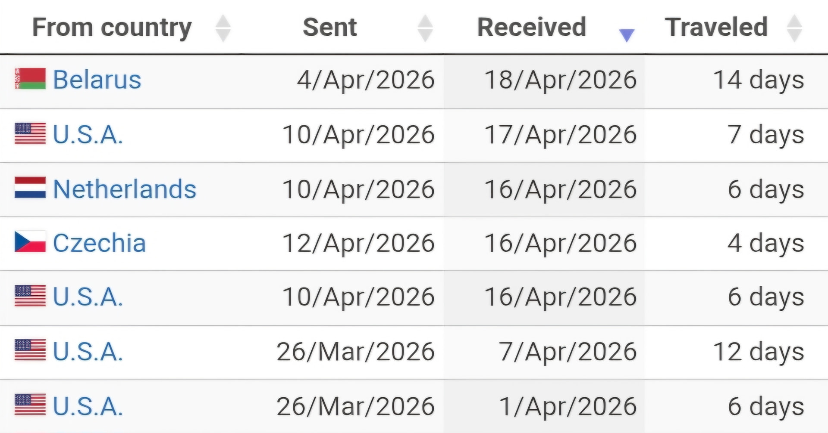Sort by the Received column header
The height and width of the screenshot is (433, 828).
click(x=531, y=28)
